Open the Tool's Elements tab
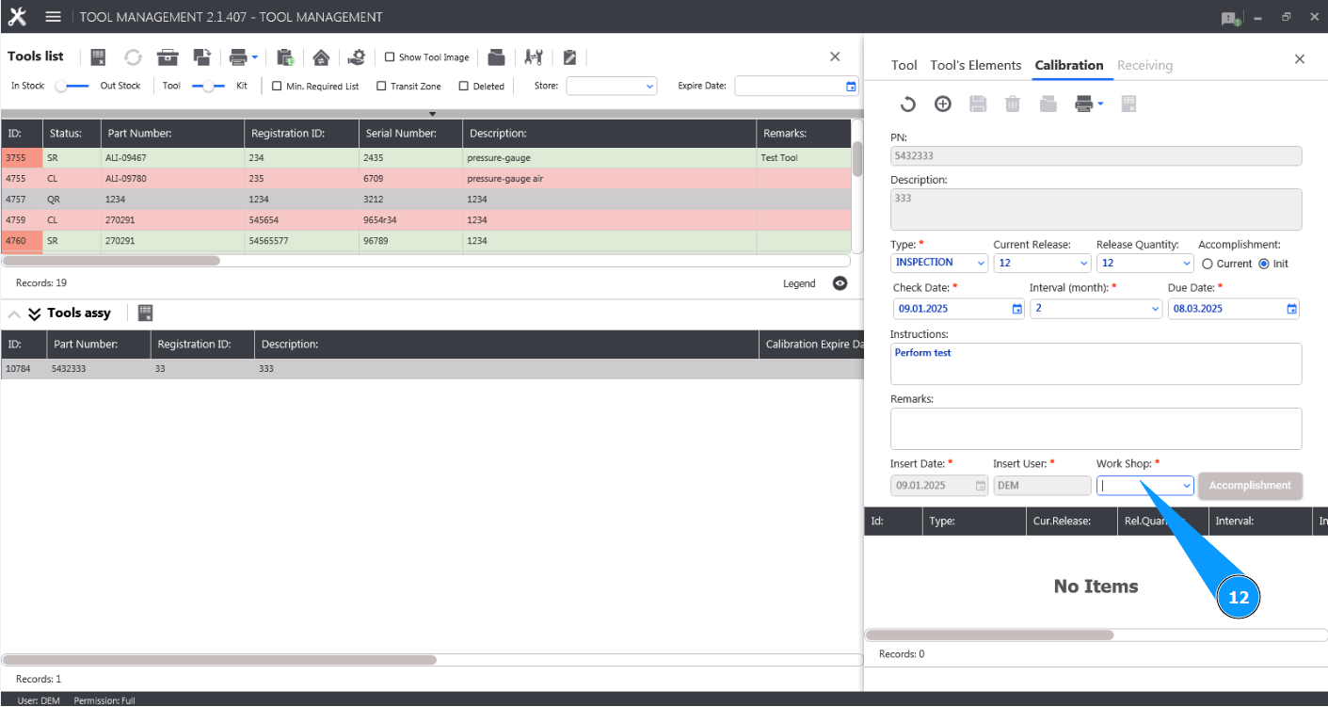This screenshot has height=707, width=1328. click(x=975, y=65)
